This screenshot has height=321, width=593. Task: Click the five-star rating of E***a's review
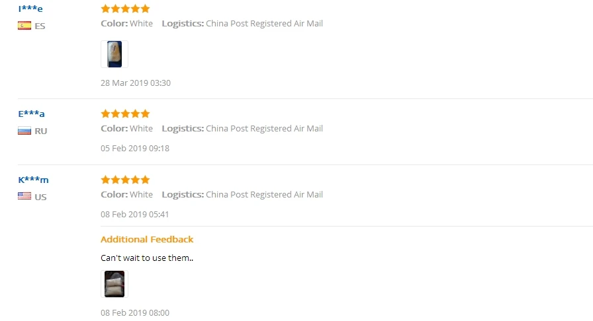[125, 114]
